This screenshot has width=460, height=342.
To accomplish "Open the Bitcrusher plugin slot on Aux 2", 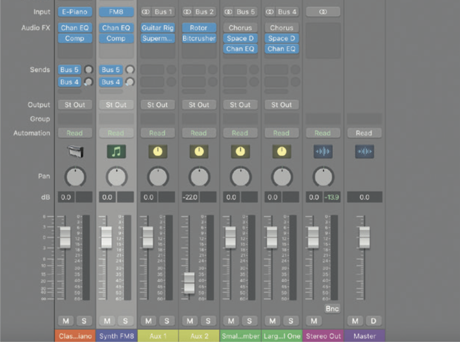I will [x=199, y=38].
